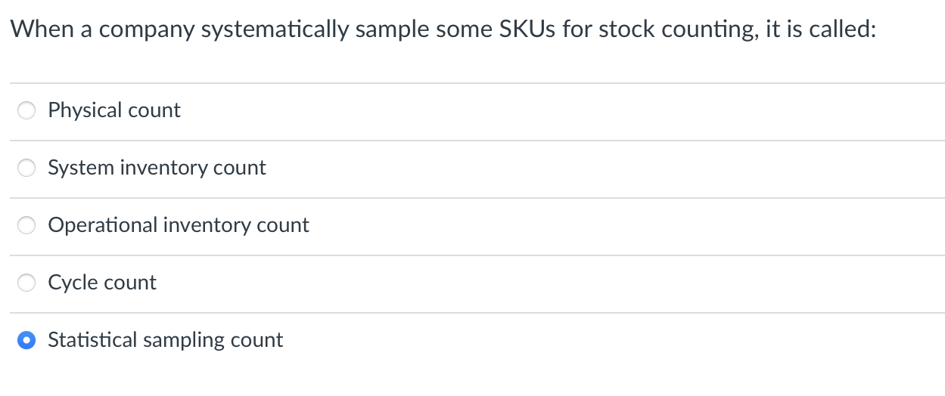Click the 'Operational inventory count' answer text
Image resolution: width=945 pixels, height=396 pixels.
pyautogui.click(x=179, y=225)
